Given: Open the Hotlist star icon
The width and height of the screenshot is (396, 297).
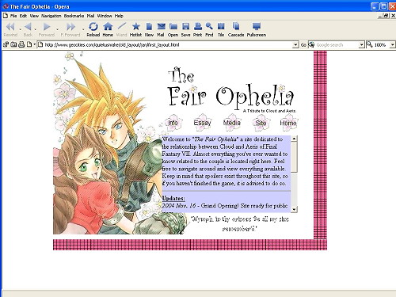Looking at the screenshot, I should point(135,29).
